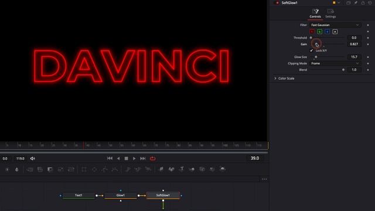This screenshot has width=375, height=211.
Task: Click the render end field 119.0
Action: [21, 158]
